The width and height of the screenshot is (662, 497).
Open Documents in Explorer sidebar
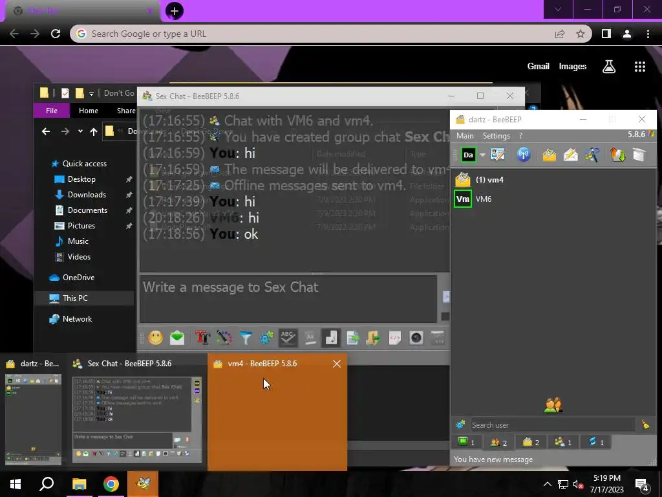[87, 210]
